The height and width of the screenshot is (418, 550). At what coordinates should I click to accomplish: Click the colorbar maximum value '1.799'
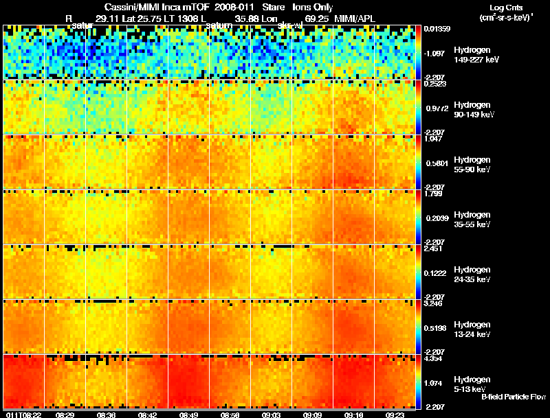click(x=433, y=194)
